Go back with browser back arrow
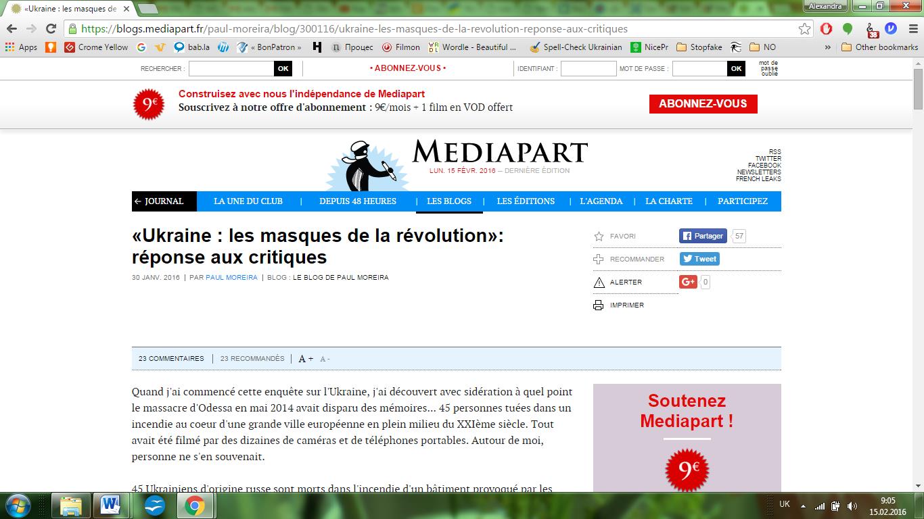 [13, 28]
